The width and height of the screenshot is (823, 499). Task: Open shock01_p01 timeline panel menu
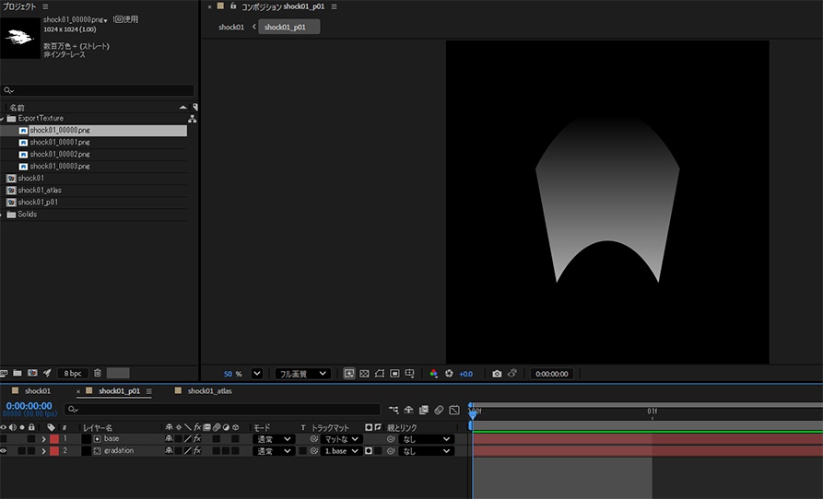[x=149, y=391]
